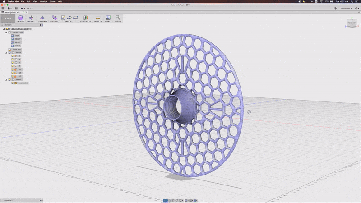Viewport: 361px width, 203px height.
Task: Select the Sketch line arc tool icon
Action: [x=69, y=18]
